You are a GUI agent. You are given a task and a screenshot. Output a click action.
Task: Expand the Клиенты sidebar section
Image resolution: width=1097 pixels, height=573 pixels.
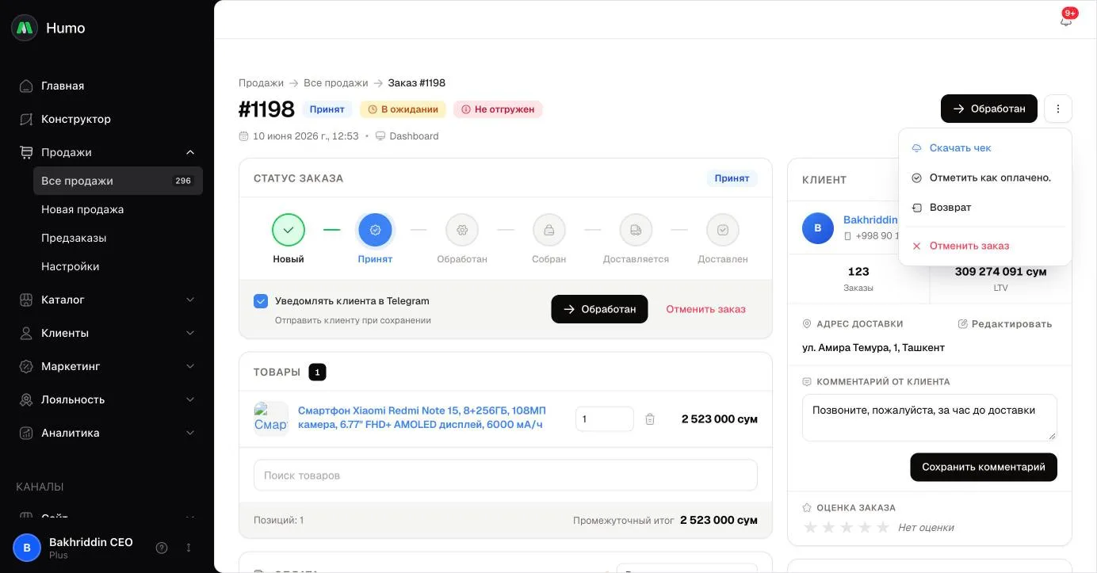pyautogui.click(x=190, y=333)
